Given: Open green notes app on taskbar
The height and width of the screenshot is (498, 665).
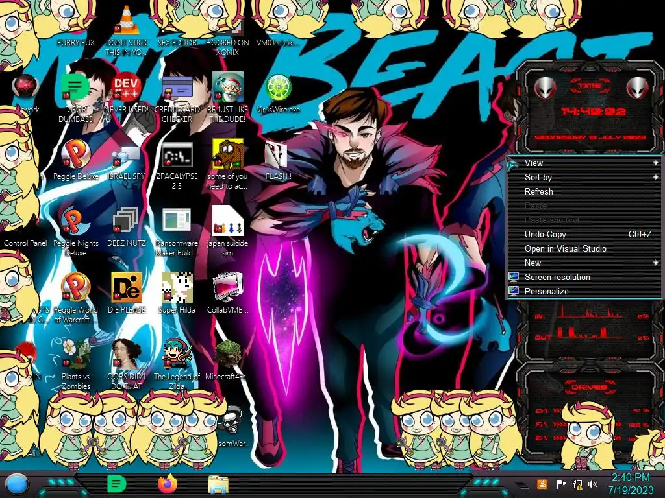Looking at the screenshot, I should (x=116, y=484).
